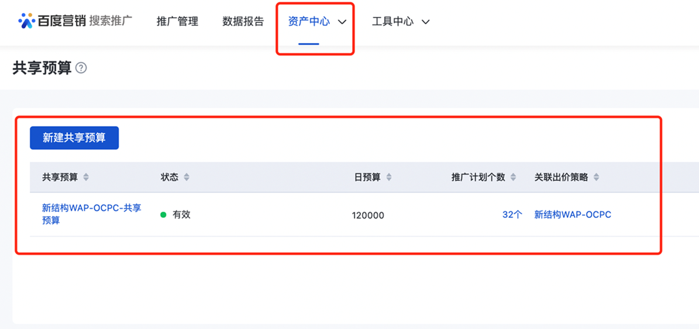
Task: Sort by the 状态 column arrows
Action: click(x=187, y=177)
